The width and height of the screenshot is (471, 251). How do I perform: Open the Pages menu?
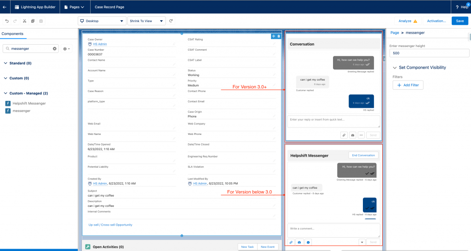click(x=74, y=7)
